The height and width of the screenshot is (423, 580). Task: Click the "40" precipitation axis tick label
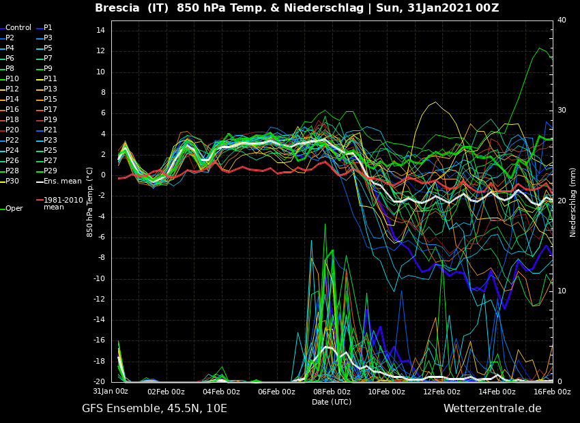(562, 20)
